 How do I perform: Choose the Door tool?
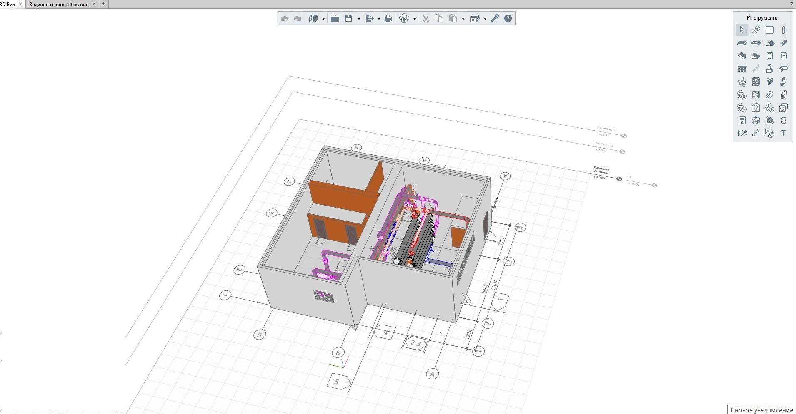[769, 56]
